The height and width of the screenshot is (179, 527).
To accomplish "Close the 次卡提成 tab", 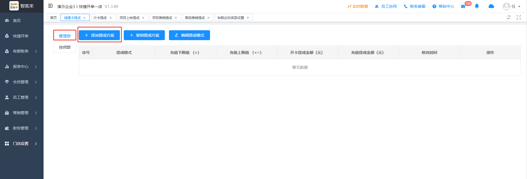I will tap(111, 18).
